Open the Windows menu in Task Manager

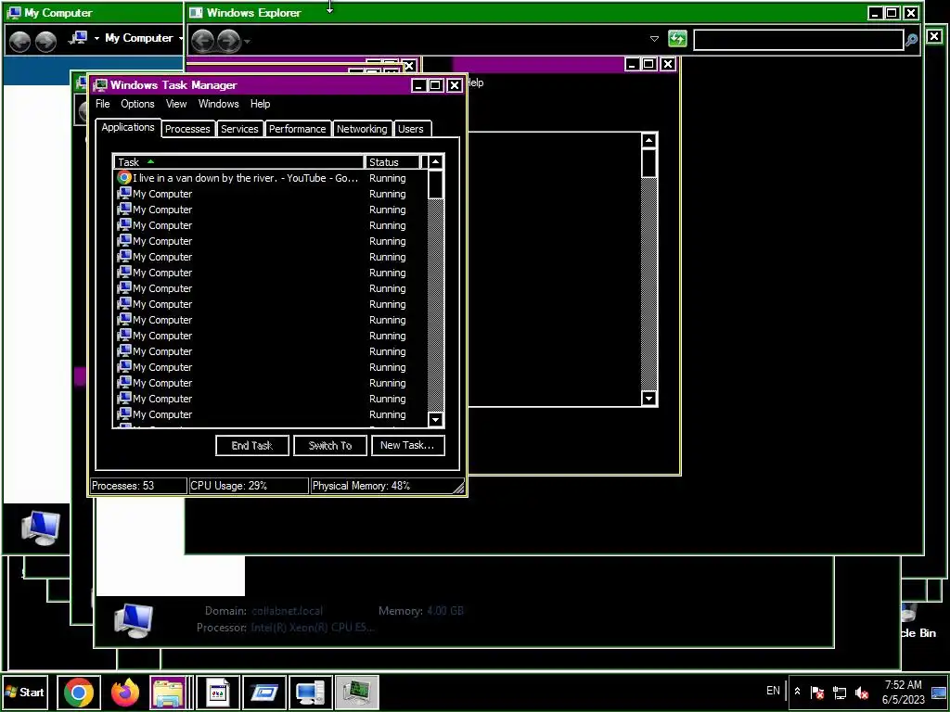tap(219, 104)
